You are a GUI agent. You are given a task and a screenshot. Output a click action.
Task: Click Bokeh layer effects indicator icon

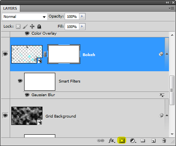point(161,54)
